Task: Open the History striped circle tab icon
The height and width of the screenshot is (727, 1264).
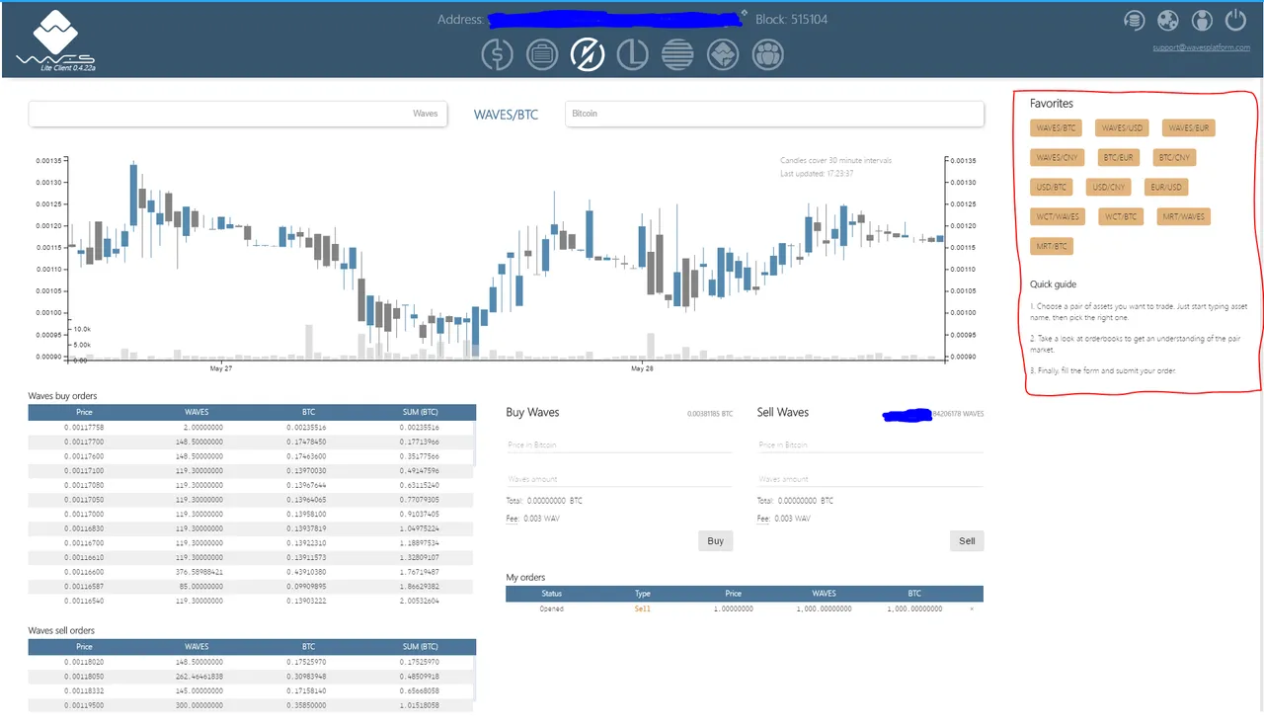Action: point(677,54)
